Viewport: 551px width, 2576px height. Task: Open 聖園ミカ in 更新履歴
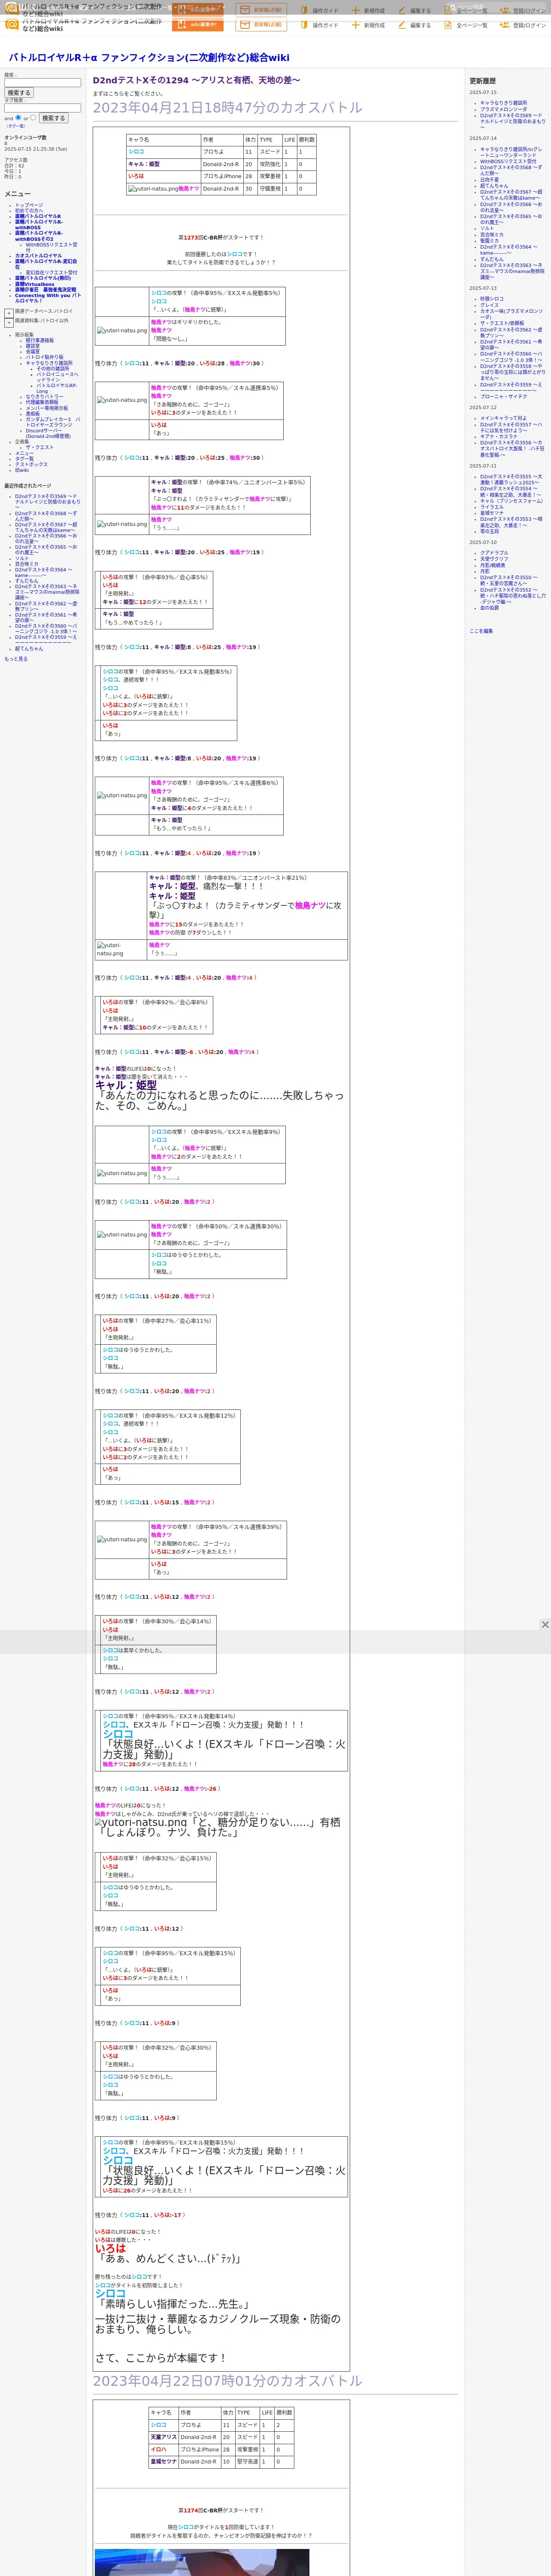tap(489, 241)
